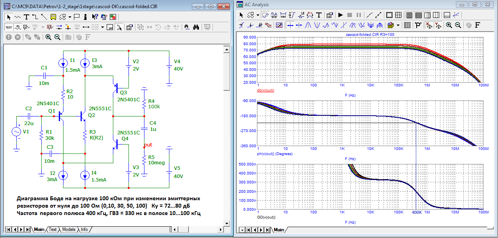Click the Run analysis play button
498x238 pixels.
[x=340, y=15]
